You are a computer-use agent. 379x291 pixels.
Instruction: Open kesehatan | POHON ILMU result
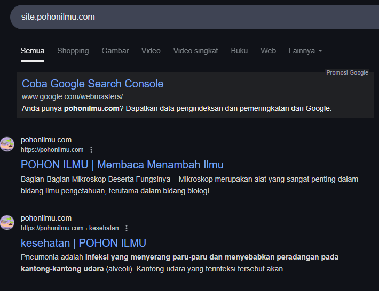(83, 243)
